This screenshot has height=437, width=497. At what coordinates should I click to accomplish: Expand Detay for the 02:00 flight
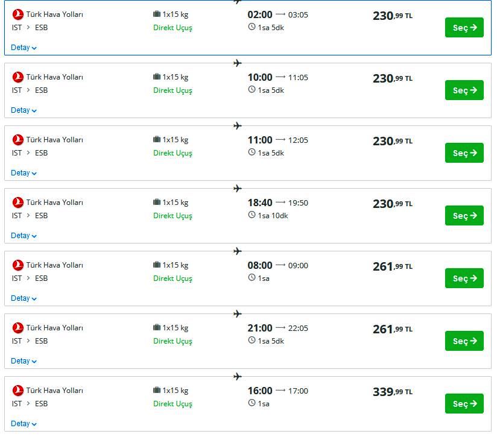[x=24, y=48]
